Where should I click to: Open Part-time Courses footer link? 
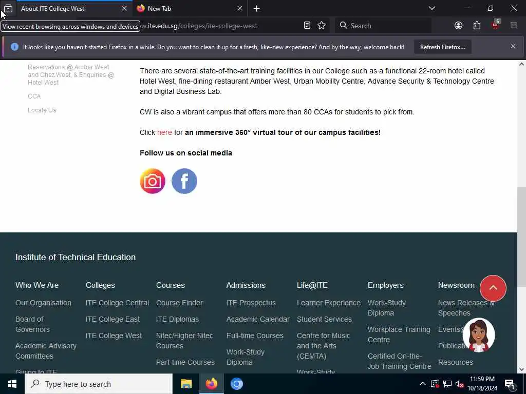(x=185, y=362)
